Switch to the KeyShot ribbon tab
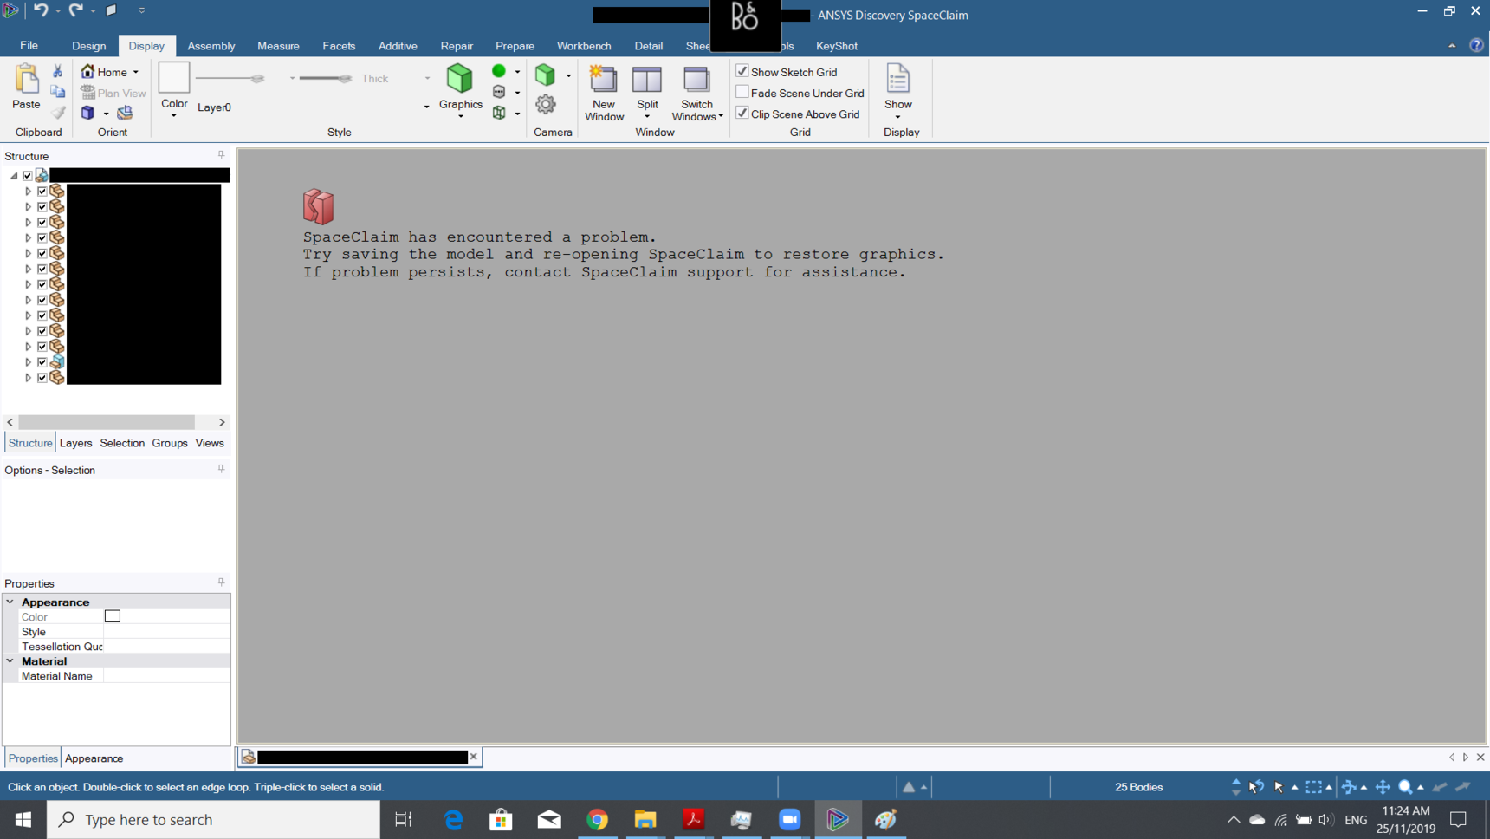Image resolution: width=1490 pixels, height=839 pixels. 837,46
